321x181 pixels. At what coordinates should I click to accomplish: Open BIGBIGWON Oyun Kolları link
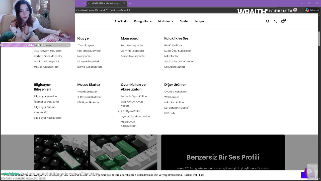(132, 104)
